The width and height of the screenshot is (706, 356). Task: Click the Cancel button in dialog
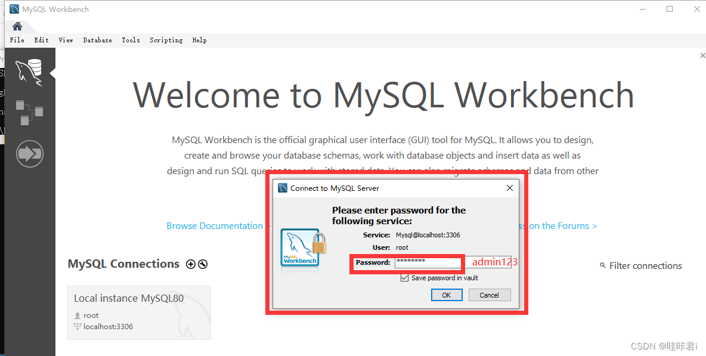coord(490,295)
